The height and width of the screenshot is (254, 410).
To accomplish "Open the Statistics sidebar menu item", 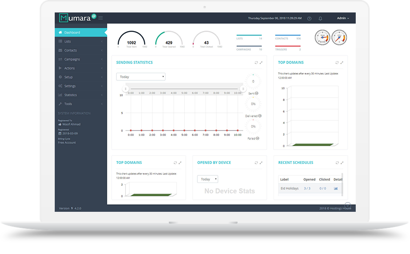I will click(x=81, y=95).
